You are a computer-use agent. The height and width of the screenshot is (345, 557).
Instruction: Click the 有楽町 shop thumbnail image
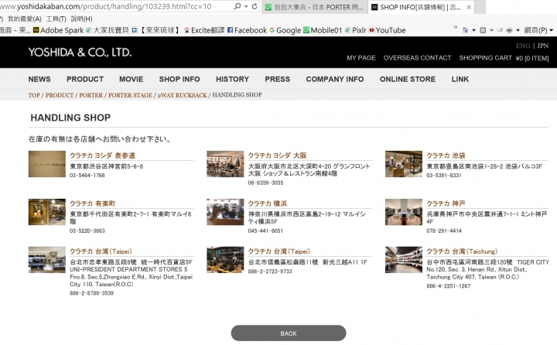(47, 212)
